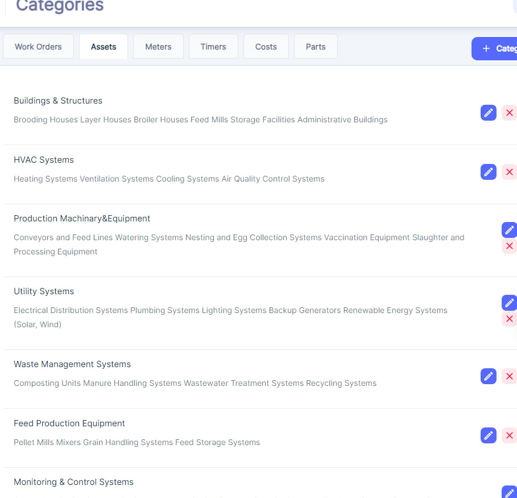Open the Meters tab
The width and height of the screenshot is (517, 498).
pos(158,47)
